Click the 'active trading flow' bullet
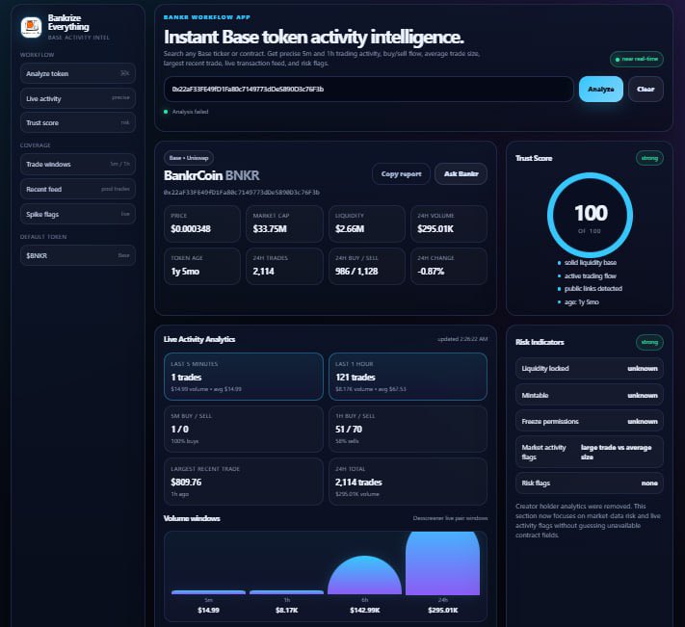 point(587,276)
